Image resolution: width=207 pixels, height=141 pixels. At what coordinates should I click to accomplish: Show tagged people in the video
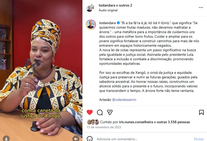(x=6, y=139)
